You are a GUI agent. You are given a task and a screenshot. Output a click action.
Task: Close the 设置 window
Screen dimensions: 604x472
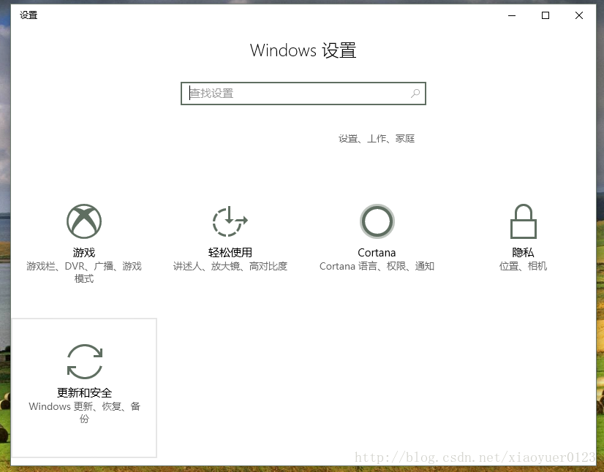579,15
